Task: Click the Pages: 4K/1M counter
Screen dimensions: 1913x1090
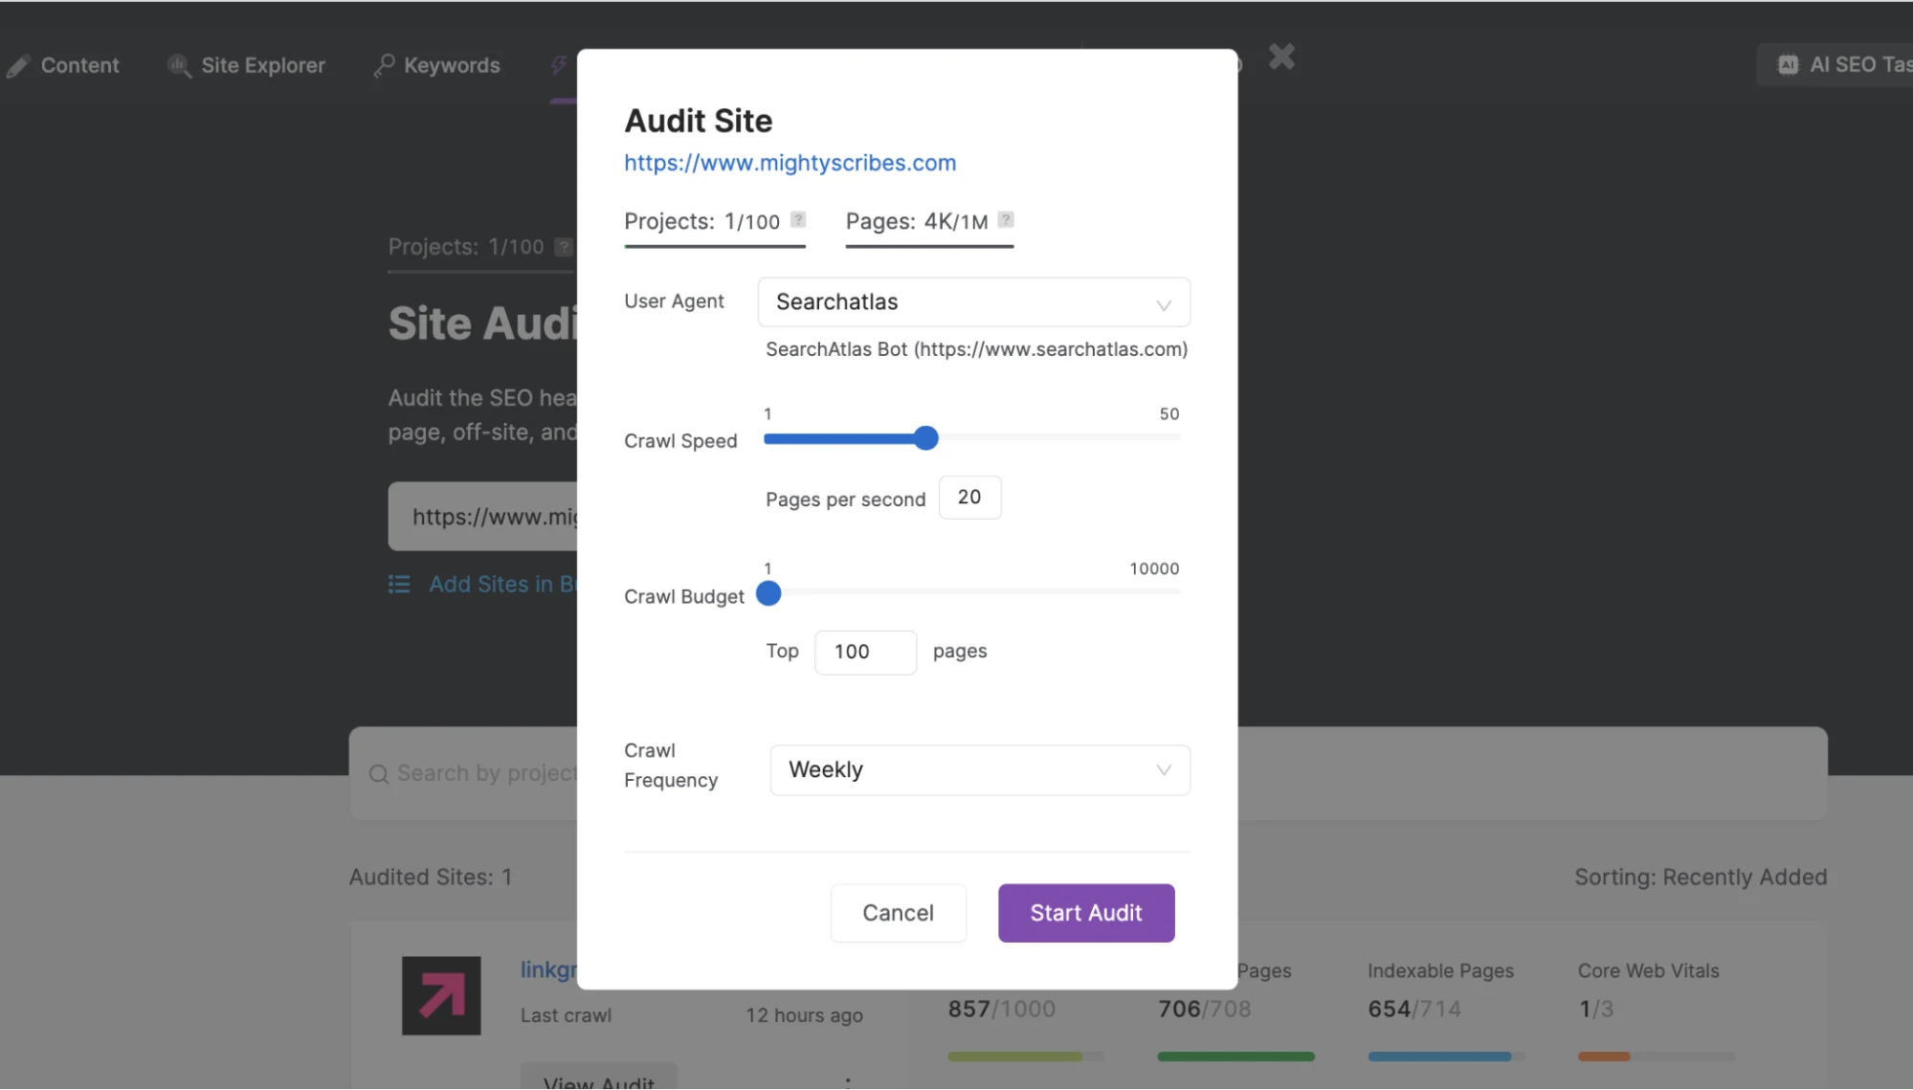Action: click(x=917, y=222)
